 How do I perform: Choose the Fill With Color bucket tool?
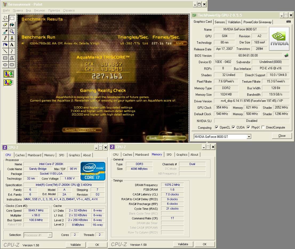point(12,25)
